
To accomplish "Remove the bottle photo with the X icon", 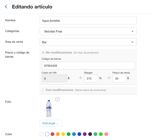I will [57, 100].
